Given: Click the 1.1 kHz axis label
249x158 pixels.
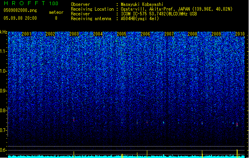Looking at the screenshot, I should pos(4,51).
